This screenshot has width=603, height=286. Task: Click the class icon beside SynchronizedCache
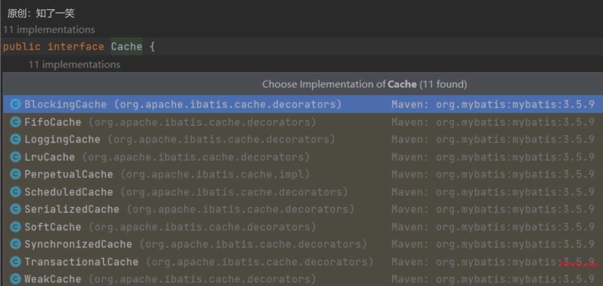[15, 244]
